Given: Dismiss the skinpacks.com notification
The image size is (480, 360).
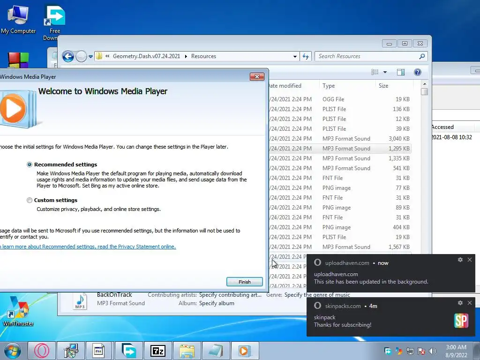Looking at the screenshot, I should (x=470, y=303).
